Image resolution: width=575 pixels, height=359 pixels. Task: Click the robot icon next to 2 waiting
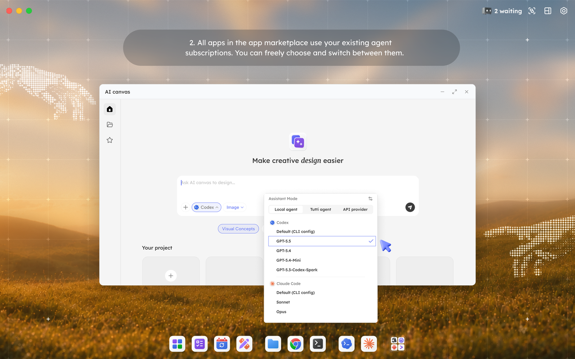coord(487,11)
